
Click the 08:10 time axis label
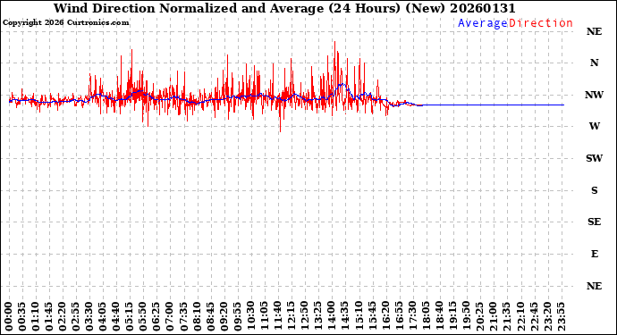click(x=197, y=317)
